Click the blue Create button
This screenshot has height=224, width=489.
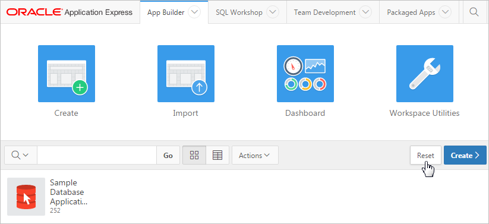click(465, 155)
